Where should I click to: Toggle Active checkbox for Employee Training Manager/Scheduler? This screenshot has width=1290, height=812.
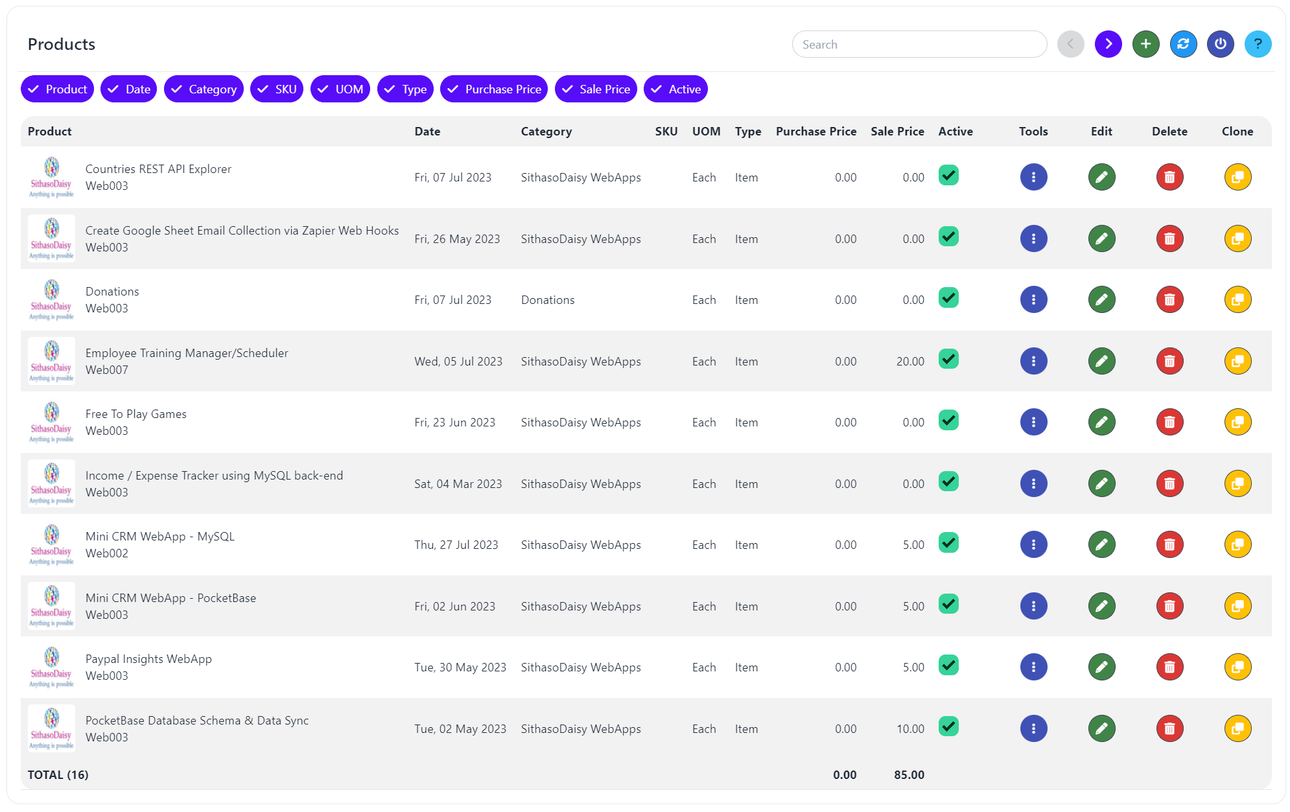(x=948, y=360)
